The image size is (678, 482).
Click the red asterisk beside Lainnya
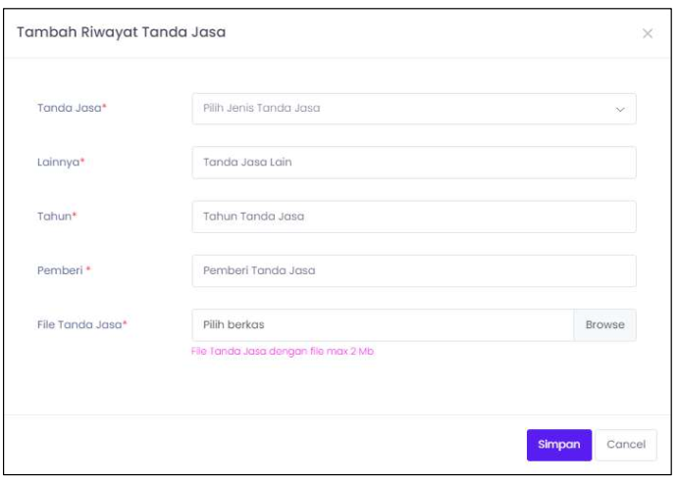(82, 162)
